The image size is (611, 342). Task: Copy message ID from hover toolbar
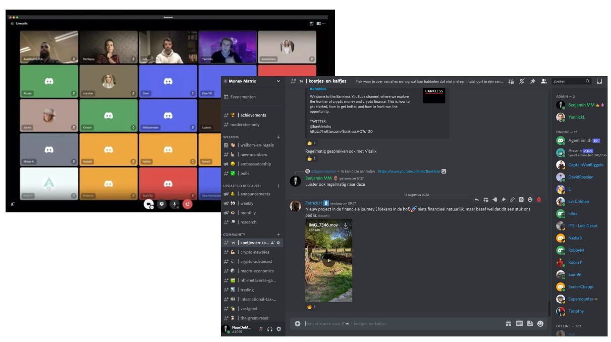coord(521,200)
